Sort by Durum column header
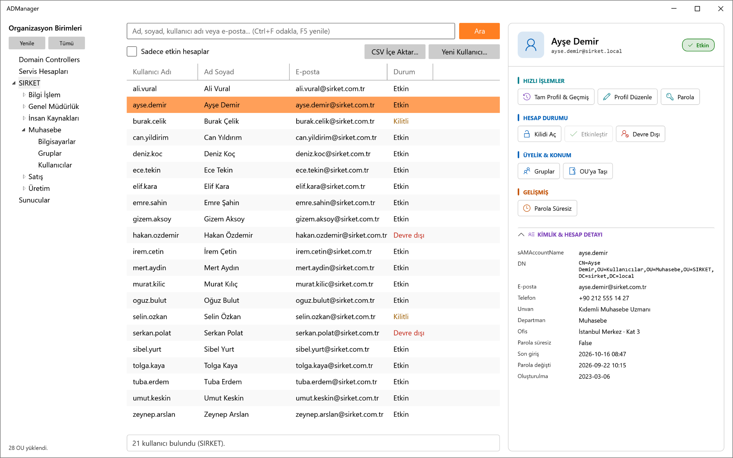The width and height of the screenshot is (733, 458). [410, 72]
